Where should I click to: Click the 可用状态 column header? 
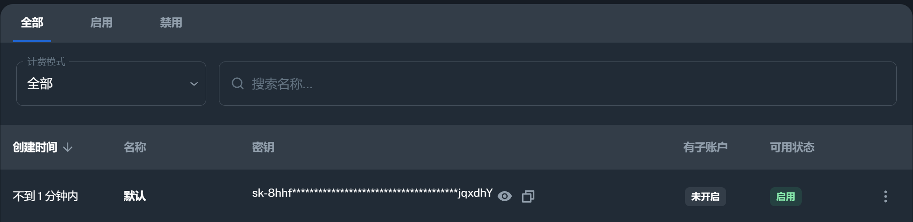pos(792,147)
